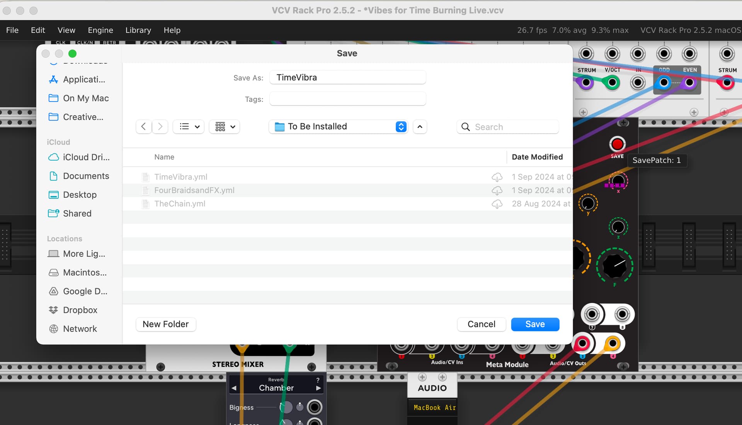The image size is (742, 425).
Task: Click the orange cabled Audio/CV Out jack
Action: (x=613, y=343)
